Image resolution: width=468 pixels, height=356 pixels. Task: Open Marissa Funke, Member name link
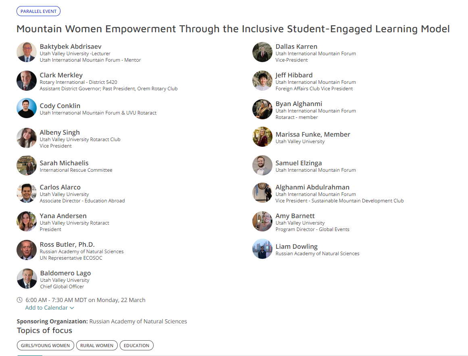click(313, 135)
